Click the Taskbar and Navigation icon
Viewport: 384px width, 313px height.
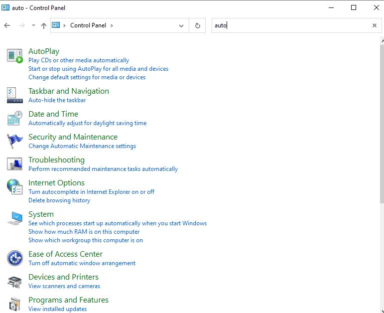[x=15, y=95]
